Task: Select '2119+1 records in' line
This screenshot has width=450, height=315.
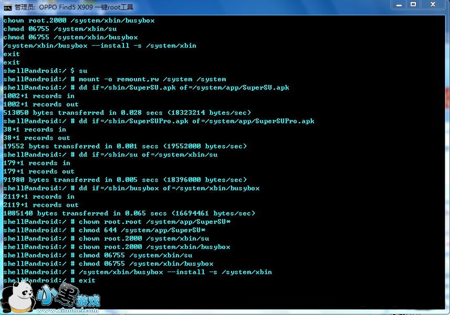Action: click(39, 197)
